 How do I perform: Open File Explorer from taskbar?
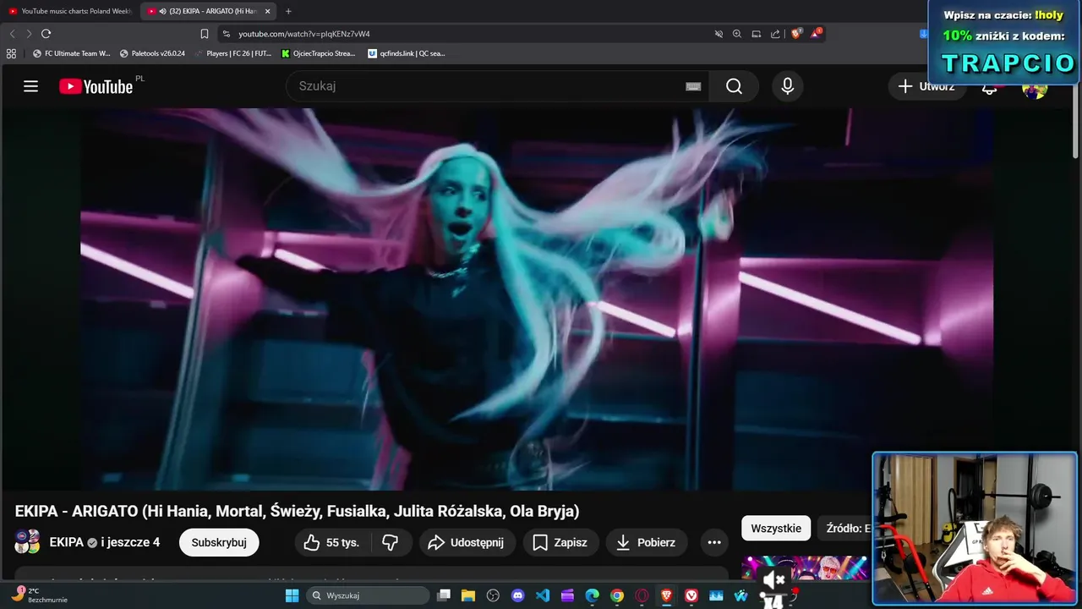coord(468,595)
